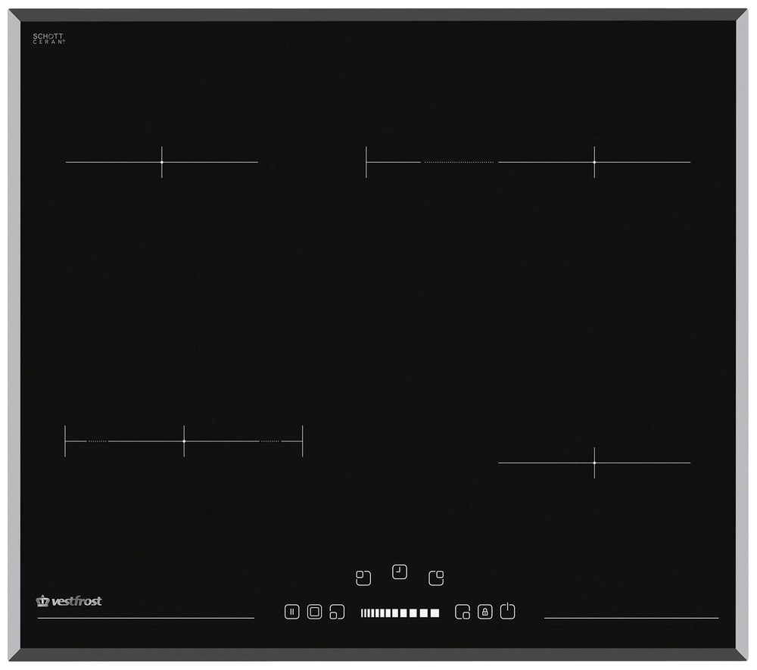The width and height of the screenshot is (757, 670).
Task: Select the rear-right cooking zone icon
Action: (x=436, y=578)
